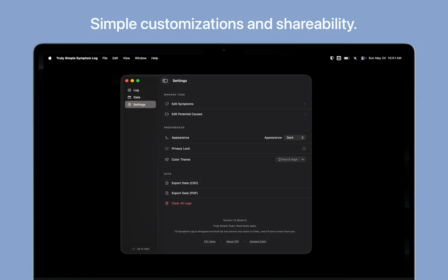
Task: Click the document icon for Export Data (PDF)
Action: coord(167,193)
